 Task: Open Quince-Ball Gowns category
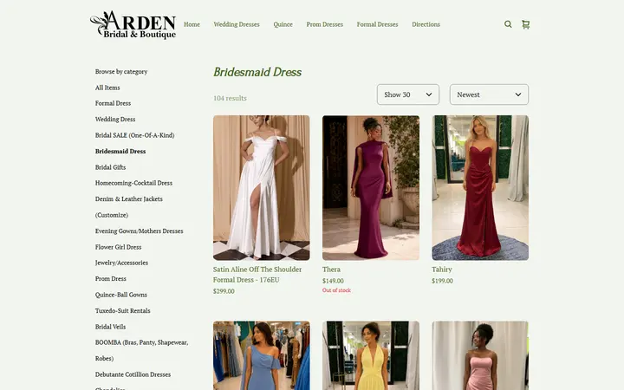tap(121, 295)
